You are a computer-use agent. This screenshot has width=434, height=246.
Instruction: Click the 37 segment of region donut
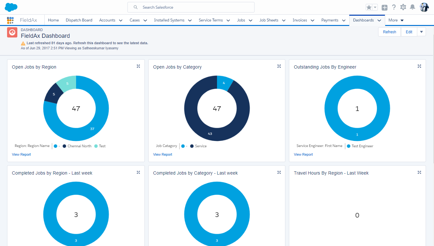pyautogui.click(x=92, y=129)
